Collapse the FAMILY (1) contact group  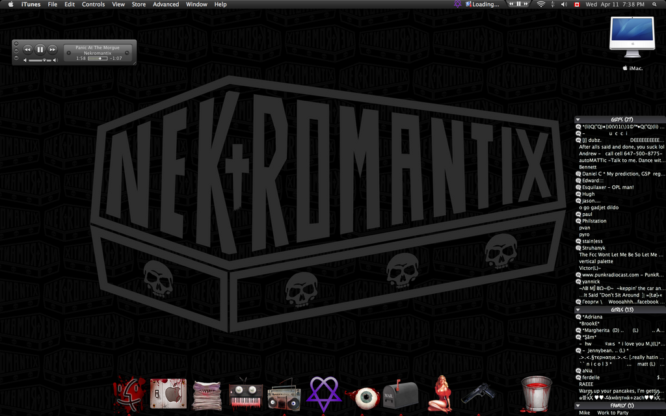tap(578, 406)
